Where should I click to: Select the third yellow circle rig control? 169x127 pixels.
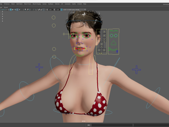point(54,49)
